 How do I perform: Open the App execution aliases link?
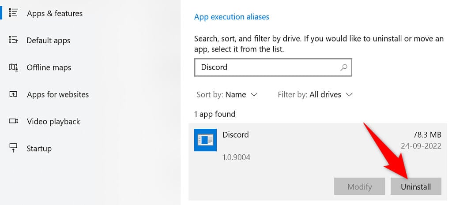tap(232, 17)
